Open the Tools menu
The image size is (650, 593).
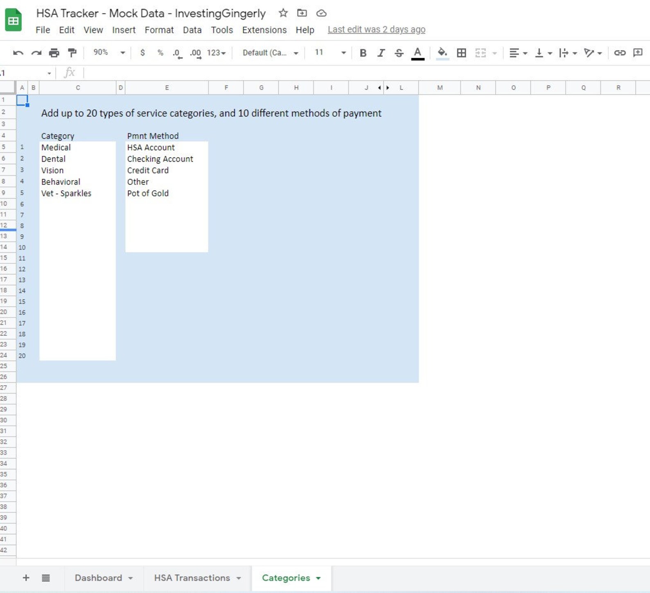pyautogui.click(x=222, y=30)
